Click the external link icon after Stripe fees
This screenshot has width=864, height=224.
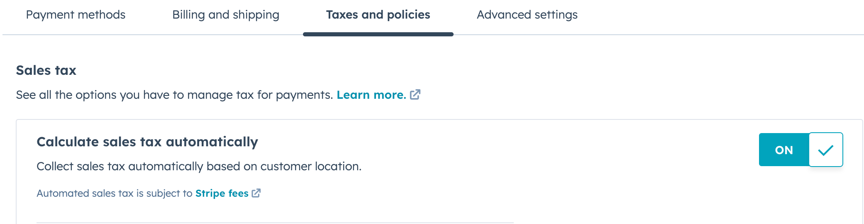pyautogui.click(x=256, y=193)
